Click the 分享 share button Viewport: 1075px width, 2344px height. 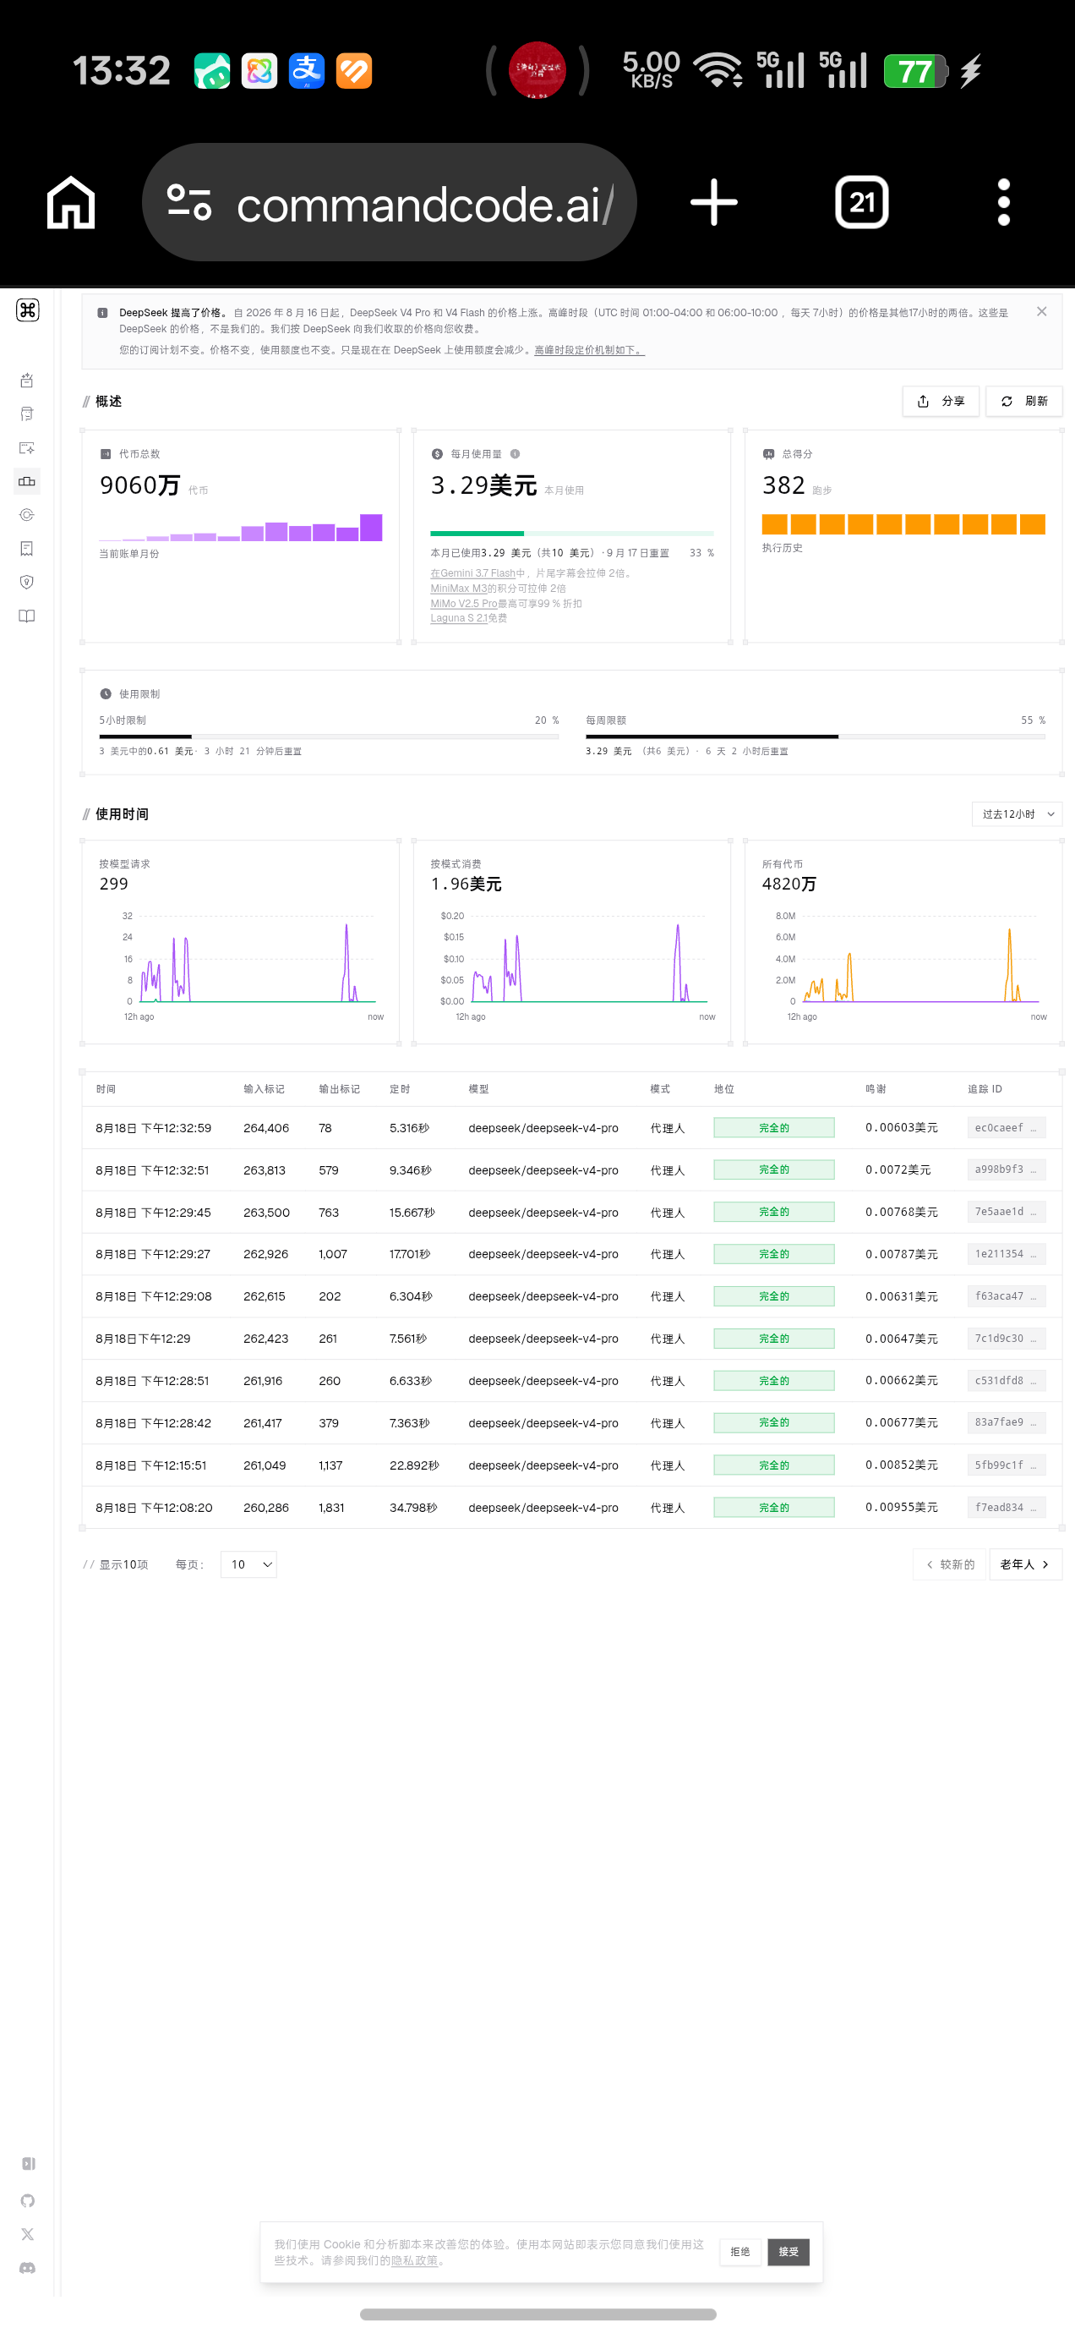pos(941,402)
